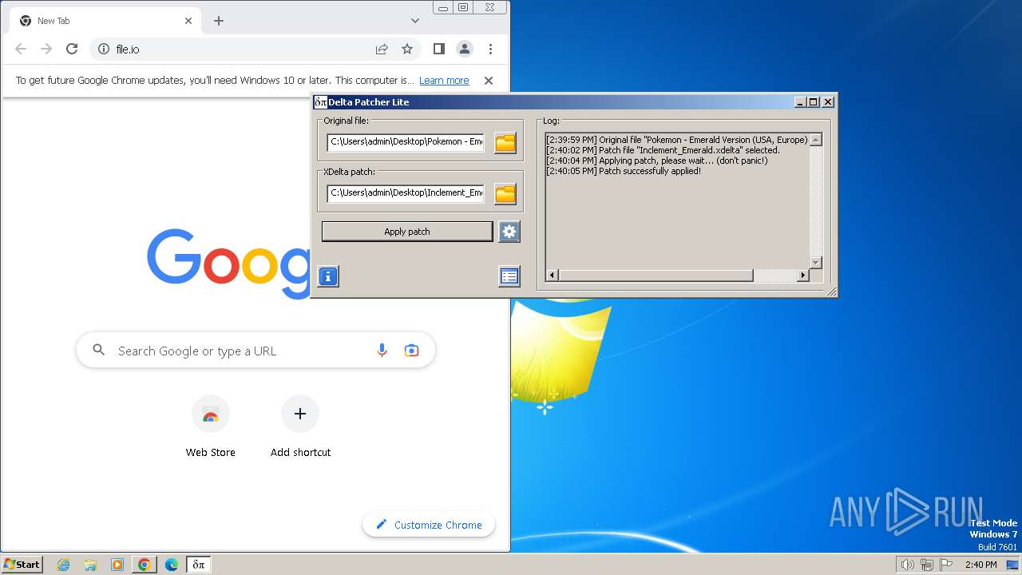Close the New Tab tab
The width and height of the screenshot is (1022, 575).
188,21
